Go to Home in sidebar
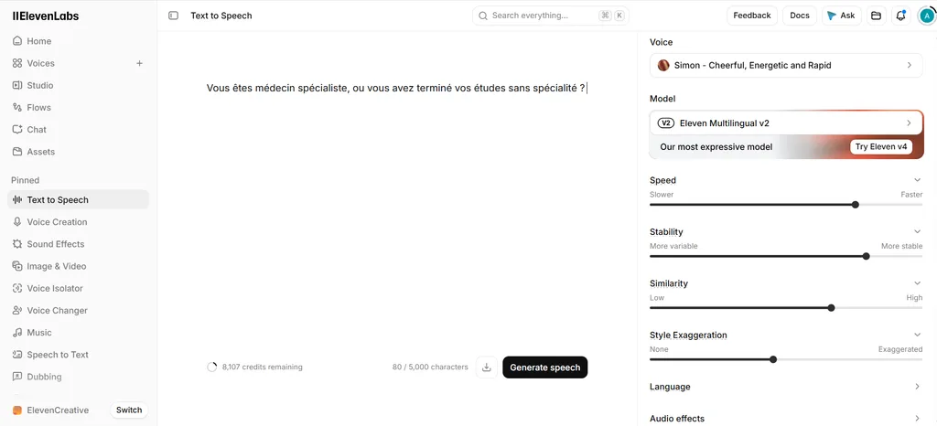Screen dimensions: 937x426 pyautogui.click(x=79, y=41)
